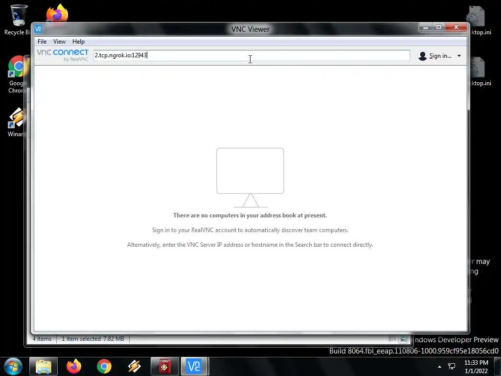This screenshot has height=376, width=501.
Task: Open the clock showing 11:33 PM
Action: click(x=476, y=367)
